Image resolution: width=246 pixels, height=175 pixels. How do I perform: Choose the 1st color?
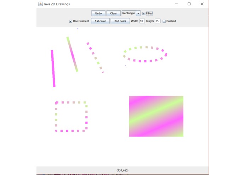coord(100,21)
